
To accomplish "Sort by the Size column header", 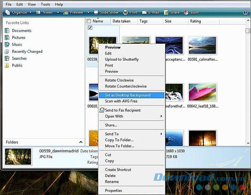I will coord(175,21).
